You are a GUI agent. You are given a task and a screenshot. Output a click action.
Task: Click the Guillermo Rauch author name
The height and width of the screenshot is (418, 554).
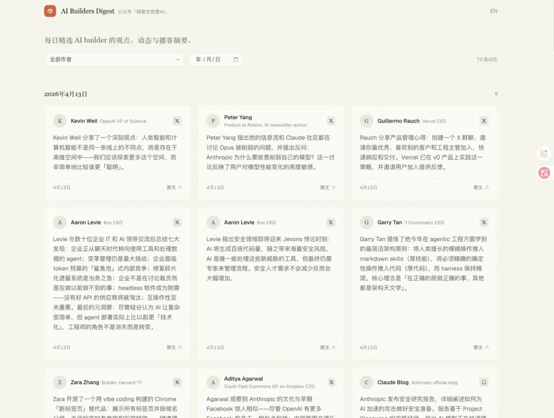click(398, 121)
